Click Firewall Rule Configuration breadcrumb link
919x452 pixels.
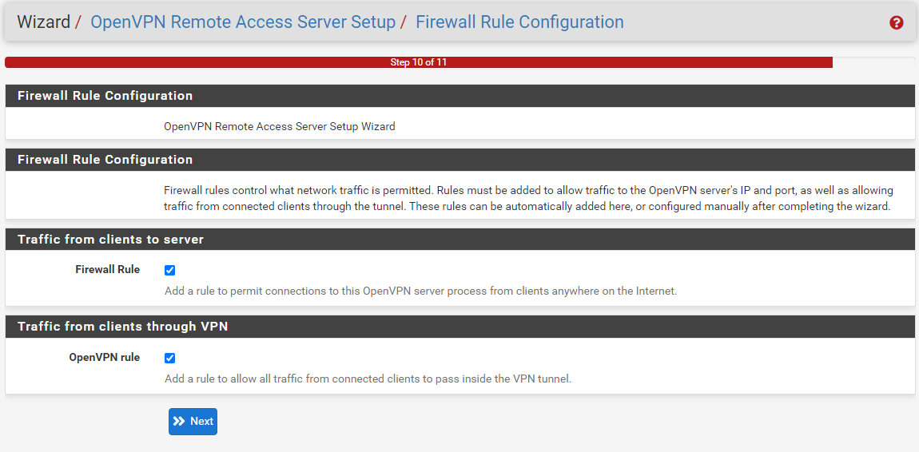(520, 22)
